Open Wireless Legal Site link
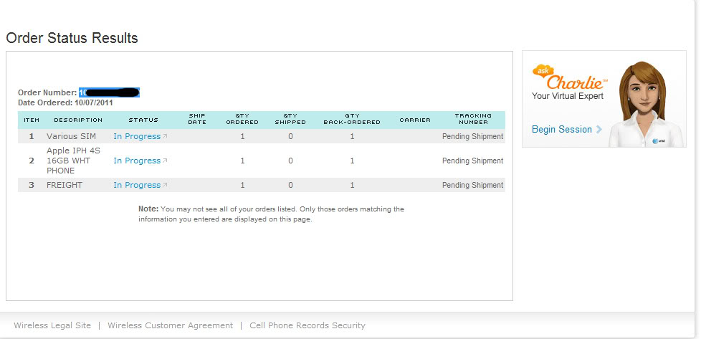This screenshot has height=339, width=701. (52, 325)
